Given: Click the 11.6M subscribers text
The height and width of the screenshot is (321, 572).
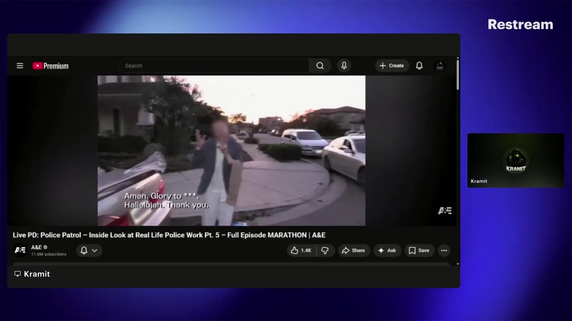Looking at the screenshot, I should point(48,254).
